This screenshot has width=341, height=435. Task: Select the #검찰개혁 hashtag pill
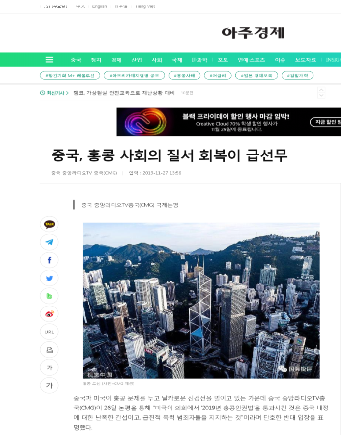[x=297, y=76]
